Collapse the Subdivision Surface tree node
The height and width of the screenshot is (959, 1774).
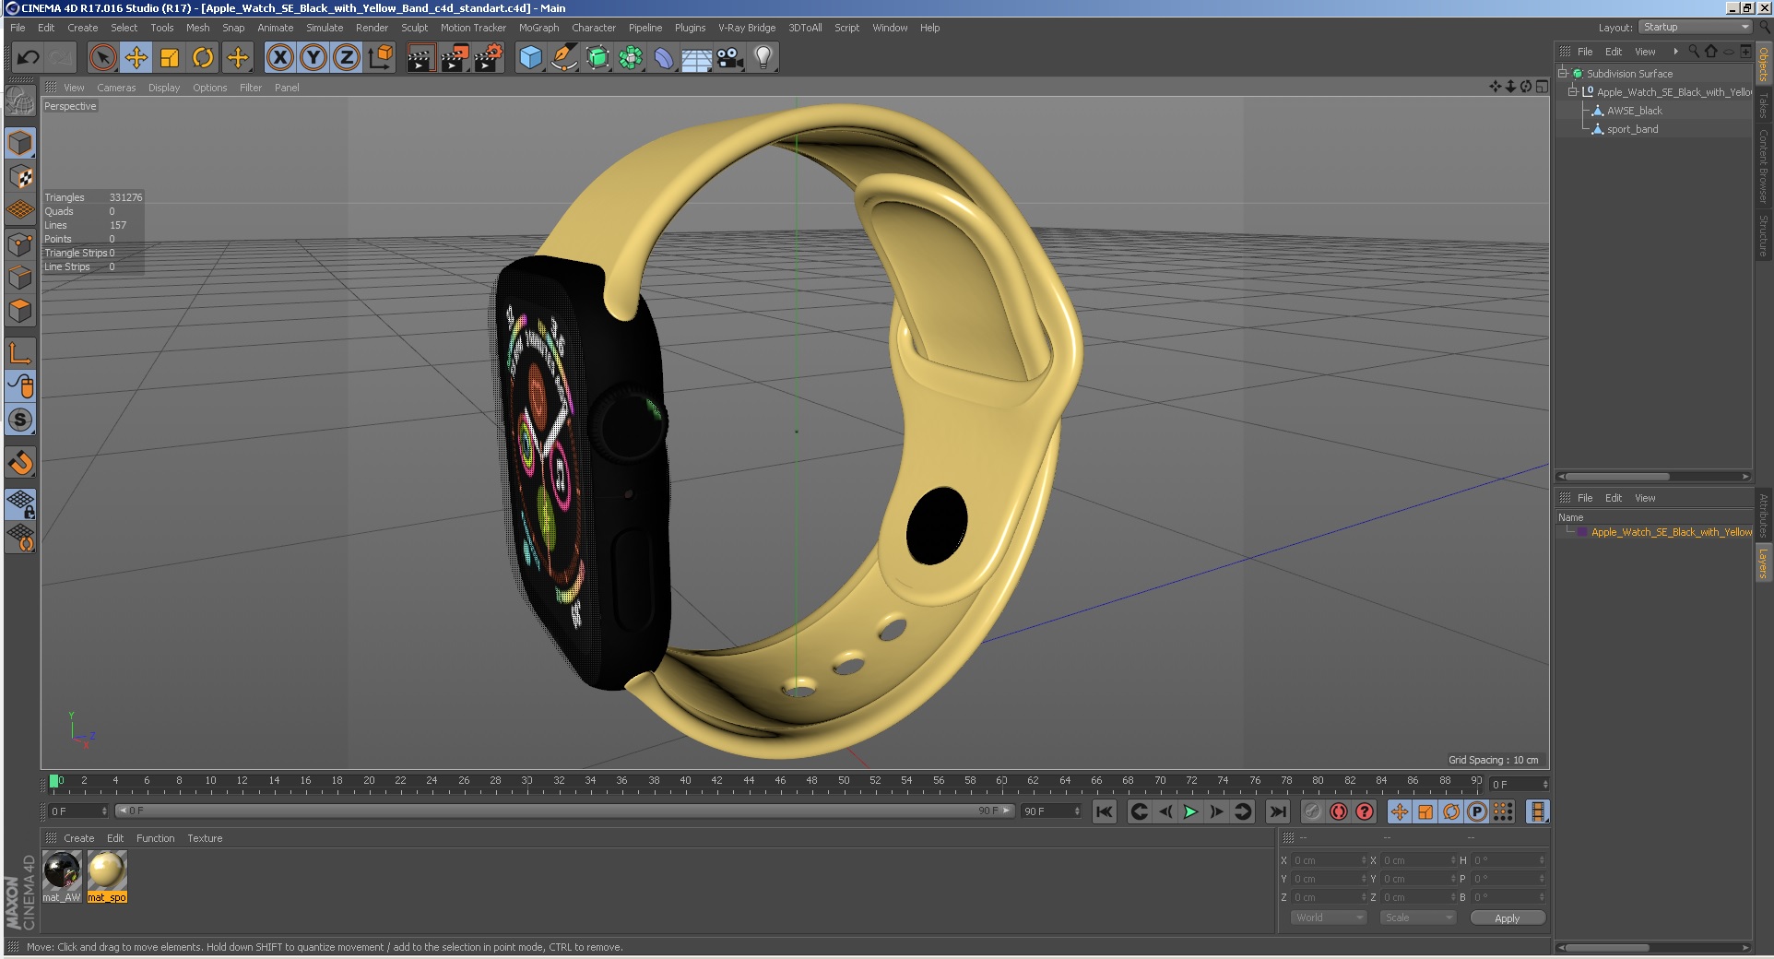click(1563, 74)
